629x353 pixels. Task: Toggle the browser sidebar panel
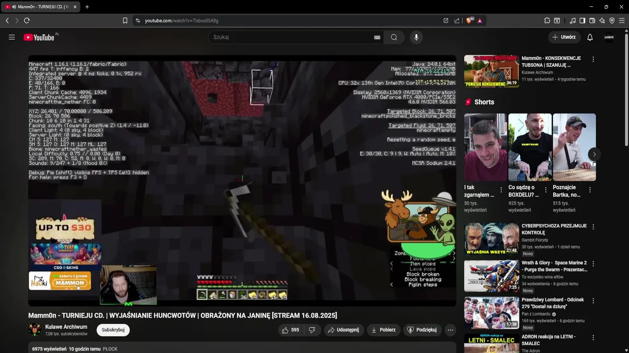[582, 21]
